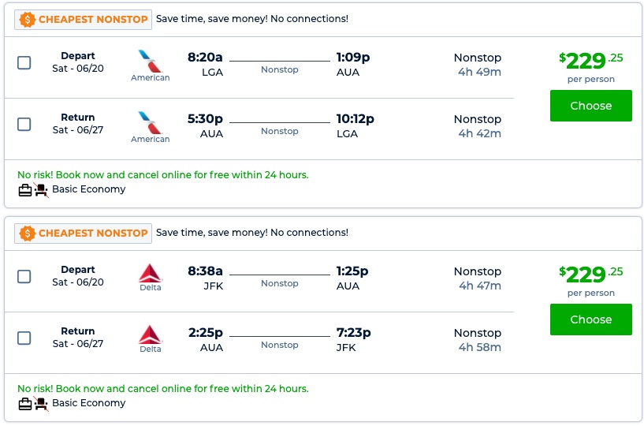Select the checkbox for the 5:30p American return

[24, 124]
